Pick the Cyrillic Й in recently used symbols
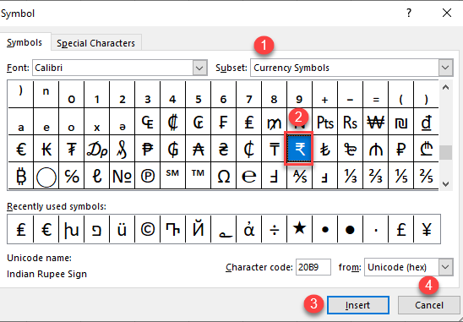Image resolution: width=463 pixels, height=322 pixels. 199,229
